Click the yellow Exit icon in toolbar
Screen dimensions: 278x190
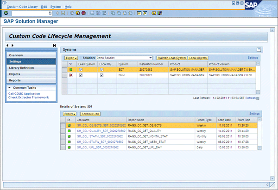pos(78,13)
